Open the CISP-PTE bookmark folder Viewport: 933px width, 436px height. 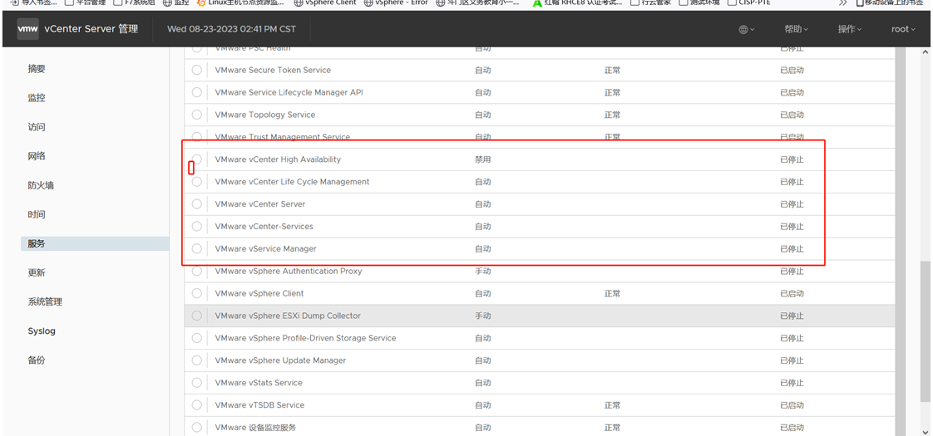(748, 3)
